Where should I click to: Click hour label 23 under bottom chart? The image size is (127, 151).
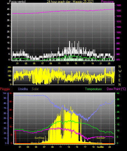click(110, 147)
